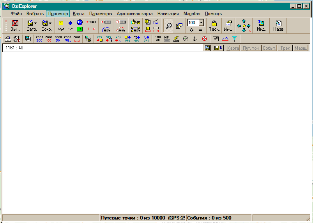Click the lightning bolt NMEA icon
Viewport: 313px width, 223px height.
point(176,39)
